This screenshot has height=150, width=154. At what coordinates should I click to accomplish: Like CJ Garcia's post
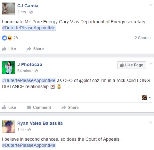tap(9, 49)
